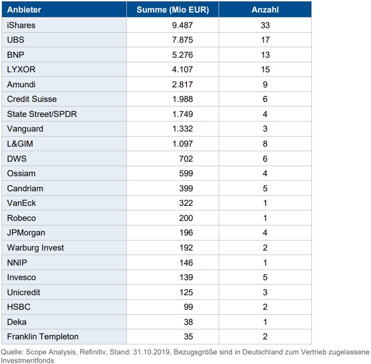Select the Summe (Mio EUR) header
Image resolution: width=371 pixels, height=364 pixels.
(x=172, y=10)
